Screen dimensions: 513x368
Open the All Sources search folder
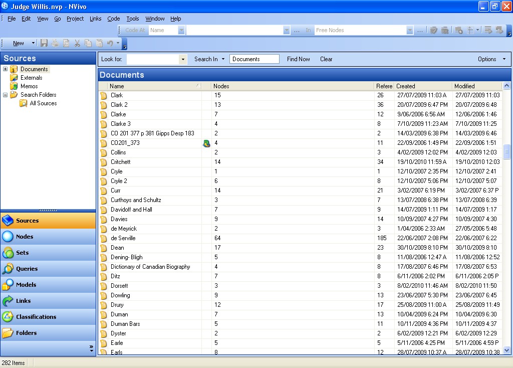[x=43, y=103]
